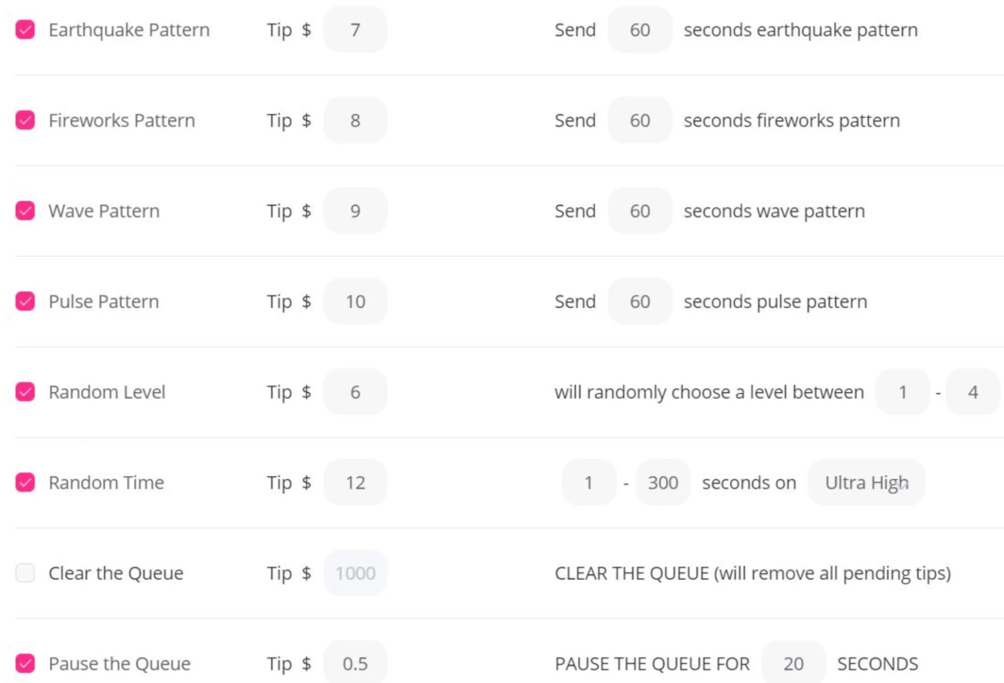Enable the Clear the Queue checkbox
1004x683 pixels.
pos(25,573)
